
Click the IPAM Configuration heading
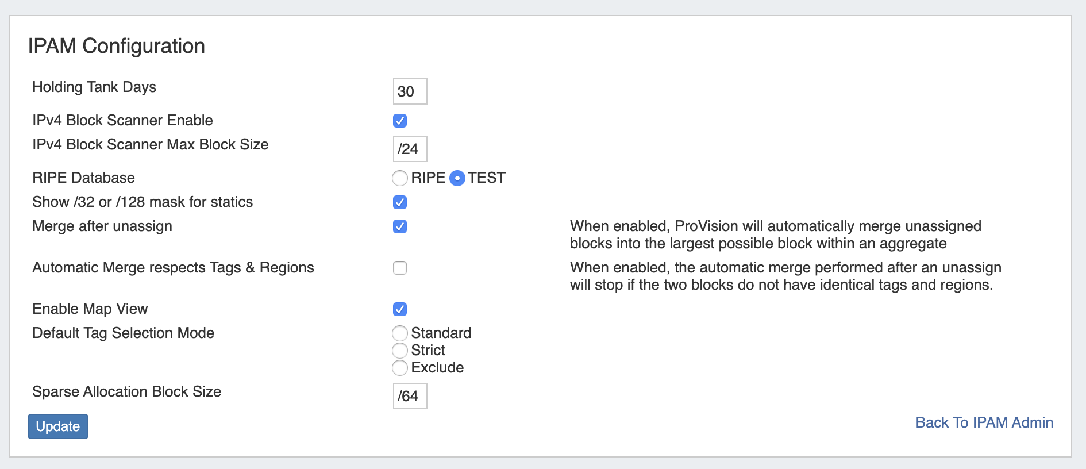[117, 46]
